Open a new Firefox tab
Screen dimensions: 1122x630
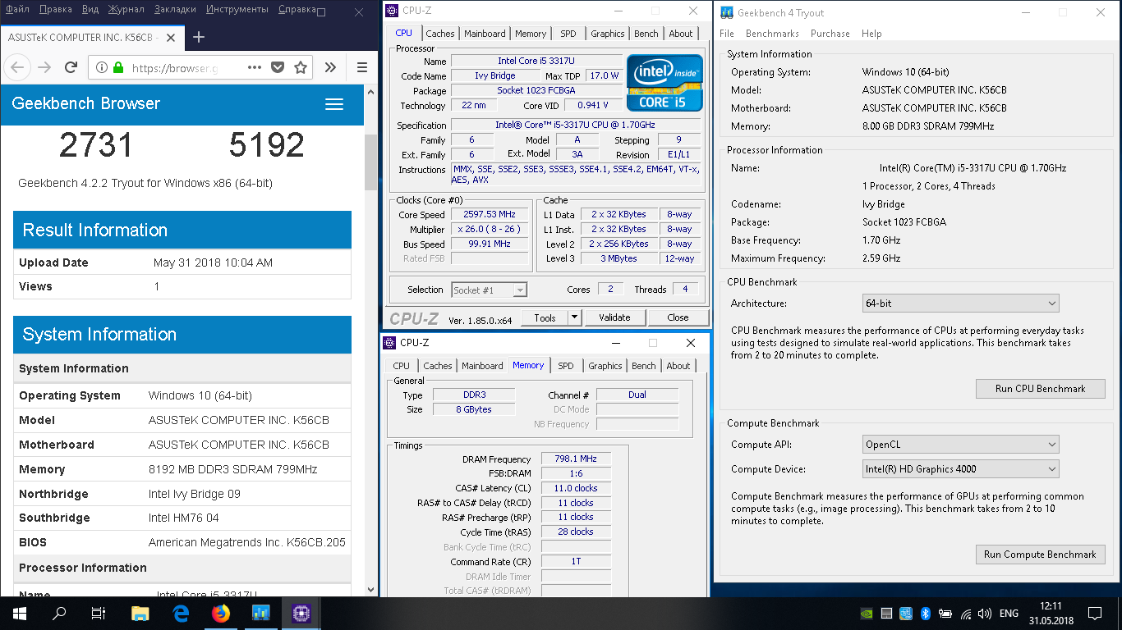[198, 37]
